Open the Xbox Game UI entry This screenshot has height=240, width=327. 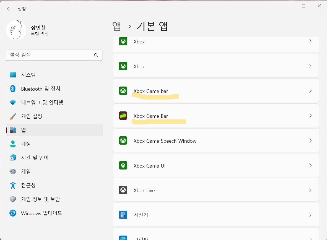click(216, 165)
